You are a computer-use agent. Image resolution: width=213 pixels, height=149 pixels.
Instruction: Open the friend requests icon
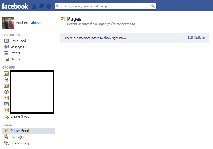pyautogui.click(x=34, y=6)
